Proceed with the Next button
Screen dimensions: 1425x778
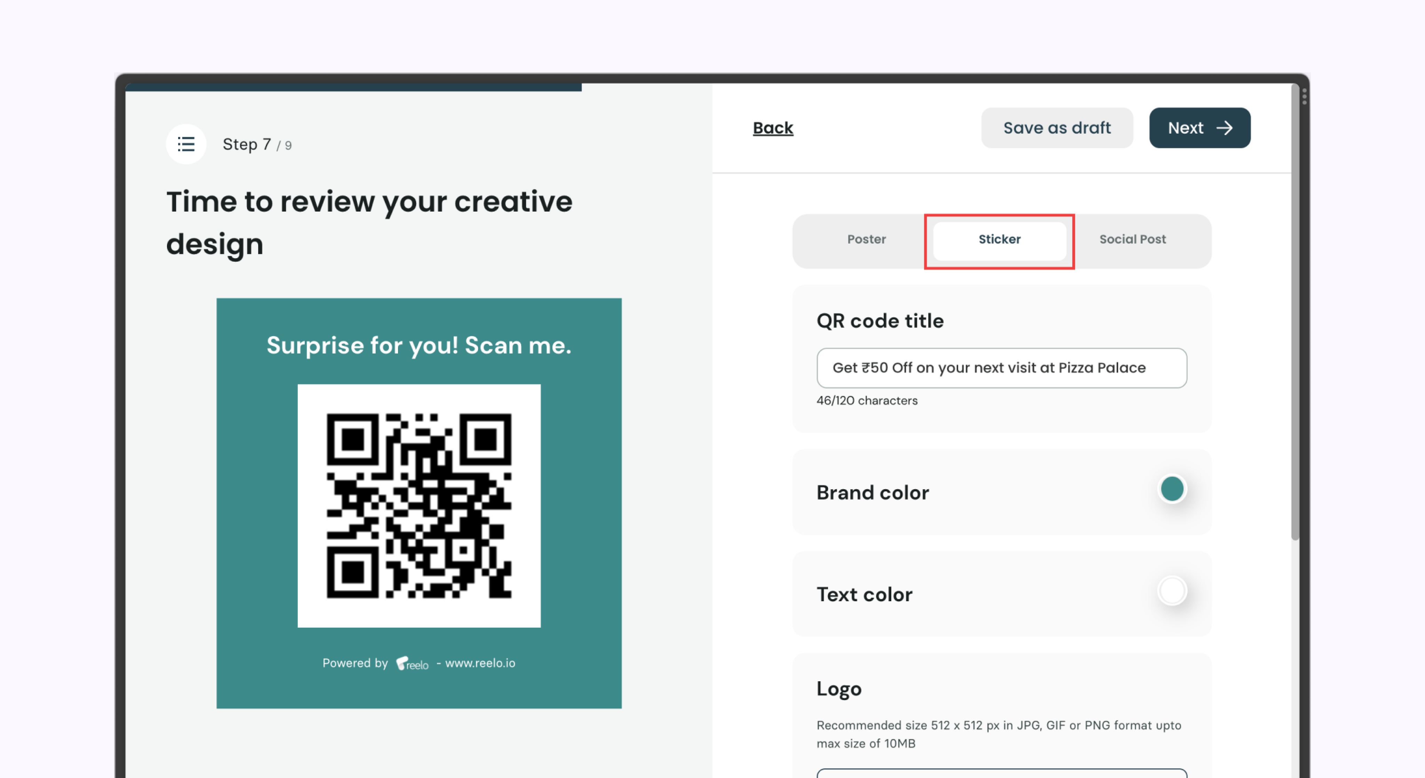(1199, 128)
